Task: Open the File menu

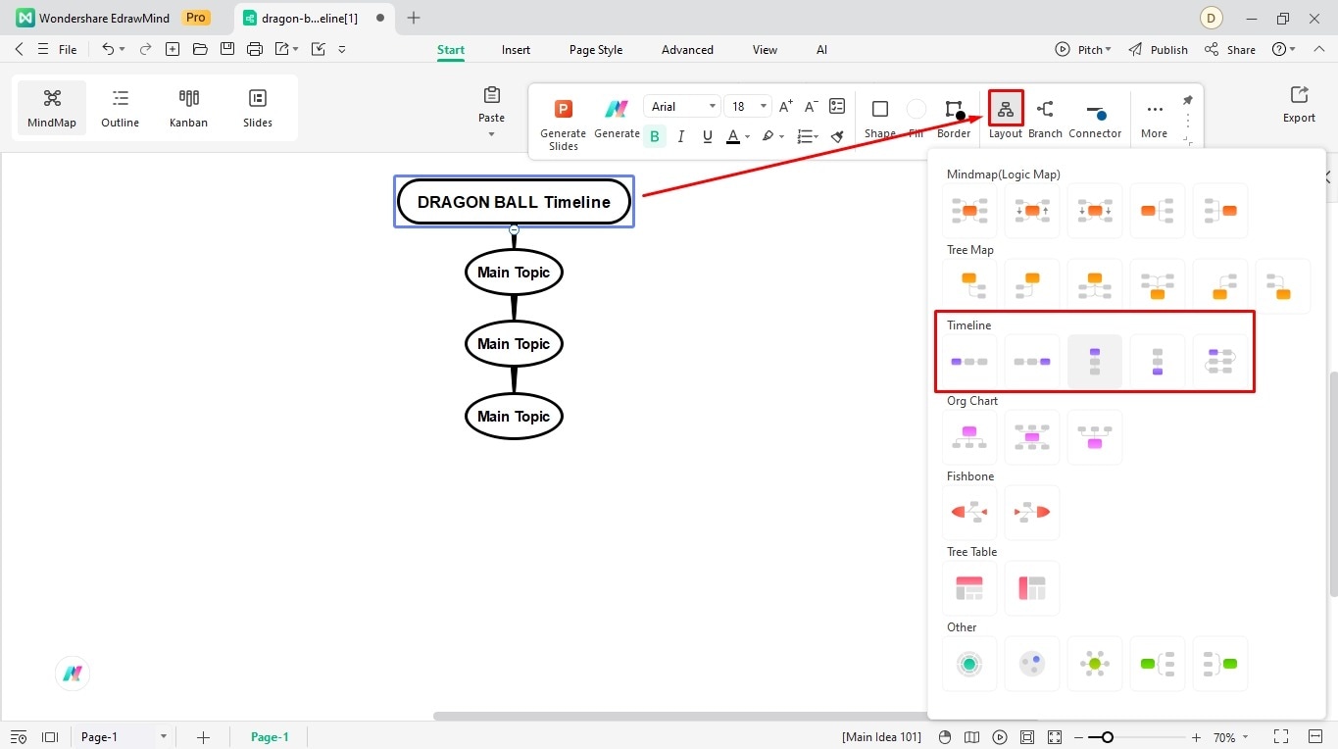Action: pos(68,50)
